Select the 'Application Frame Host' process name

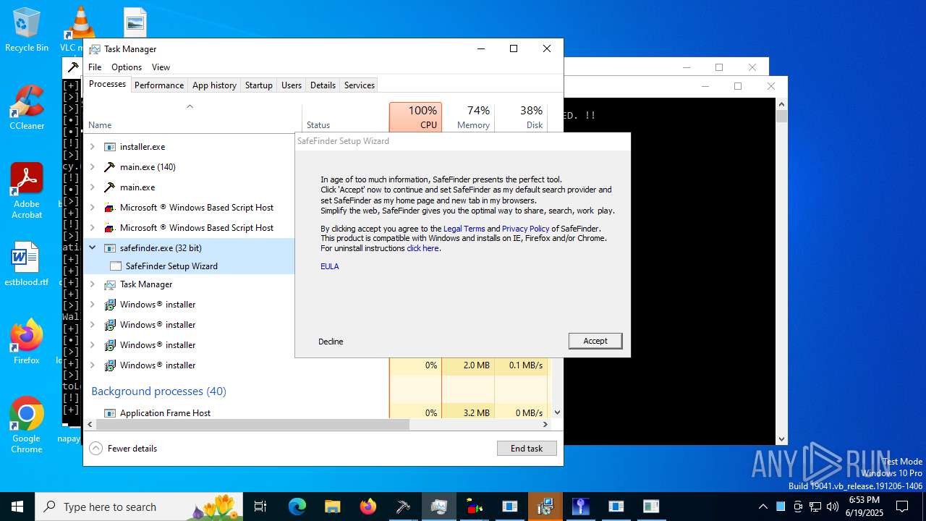tap(165, 413)
